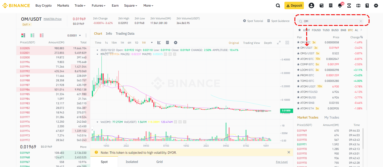The height and width of the screenshot is (167, 383).
Task: Filter pairs by USDT market
Action: 306,30
